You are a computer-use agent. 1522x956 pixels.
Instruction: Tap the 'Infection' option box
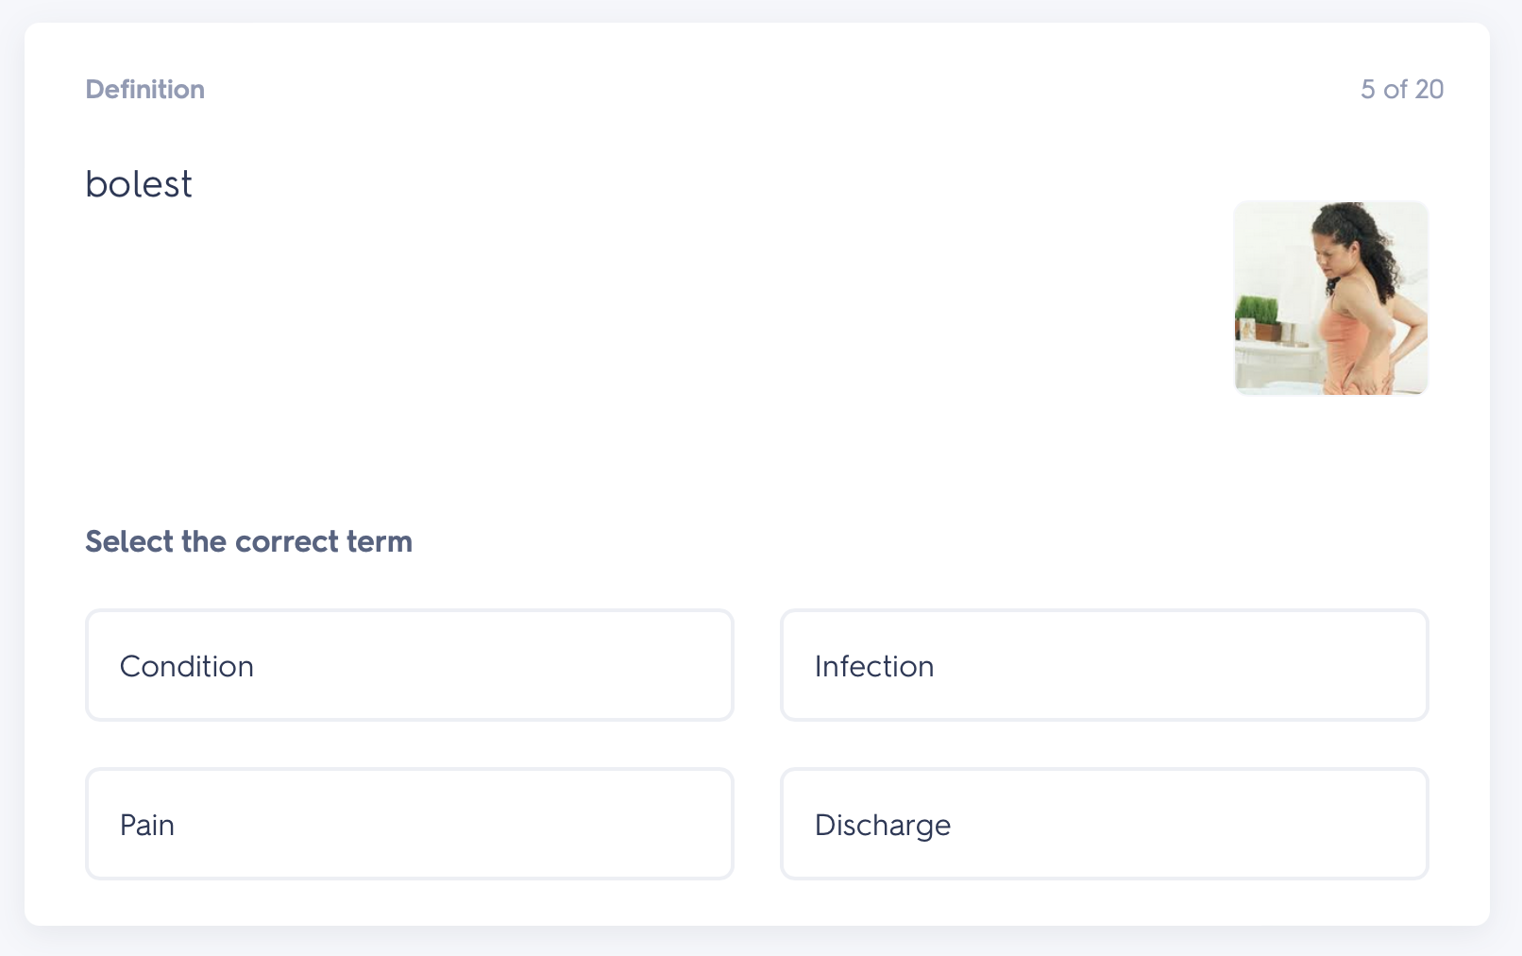pyautogui.click(x=1105, y=665)
